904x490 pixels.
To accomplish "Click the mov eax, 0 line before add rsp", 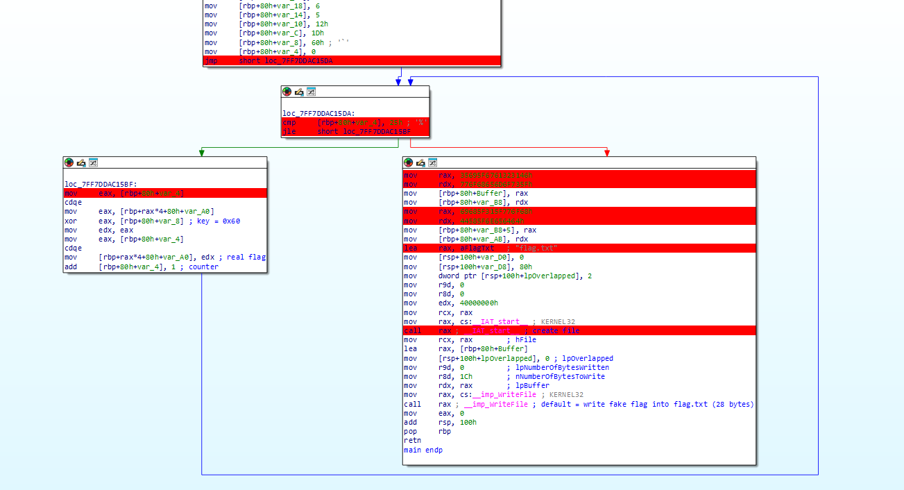I will (434, 413).
